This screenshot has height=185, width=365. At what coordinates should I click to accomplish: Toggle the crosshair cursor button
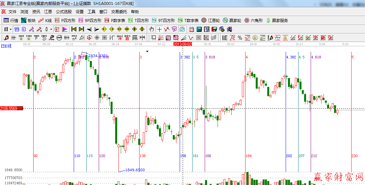pos(159,29)
